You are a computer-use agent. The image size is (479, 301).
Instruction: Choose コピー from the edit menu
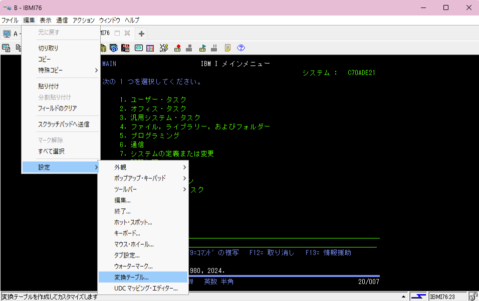[61, 59]
